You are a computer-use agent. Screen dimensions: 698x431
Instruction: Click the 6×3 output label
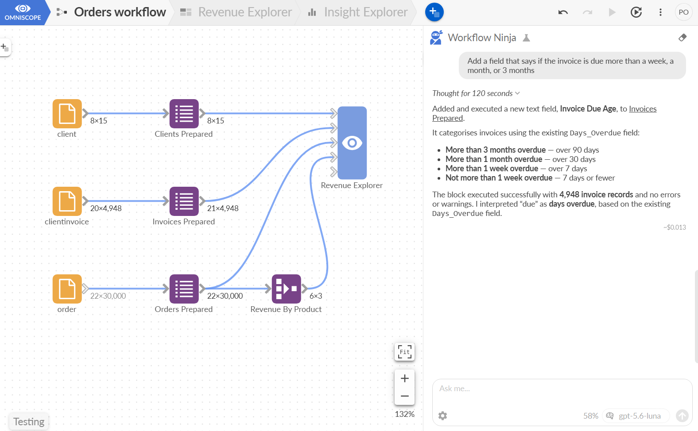click(x=316, y=296)
